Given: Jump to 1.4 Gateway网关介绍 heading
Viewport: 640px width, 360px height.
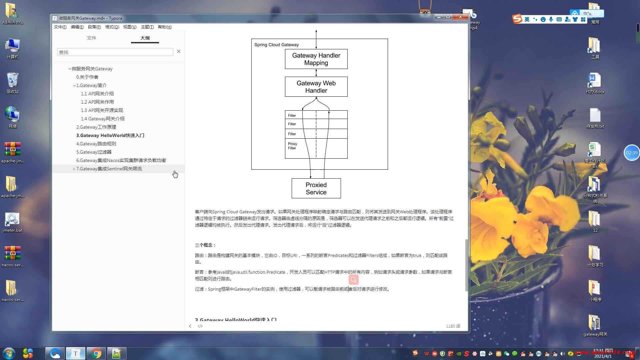Looking at the screenshot, I should (102, 119).
